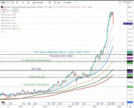Open chart settings gear near time axis
Screen dimensions: 134x108
click(130, 107)
